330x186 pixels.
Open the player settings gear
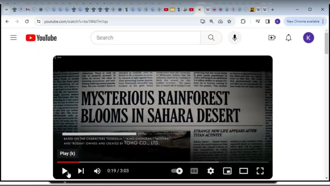(211, 171)
